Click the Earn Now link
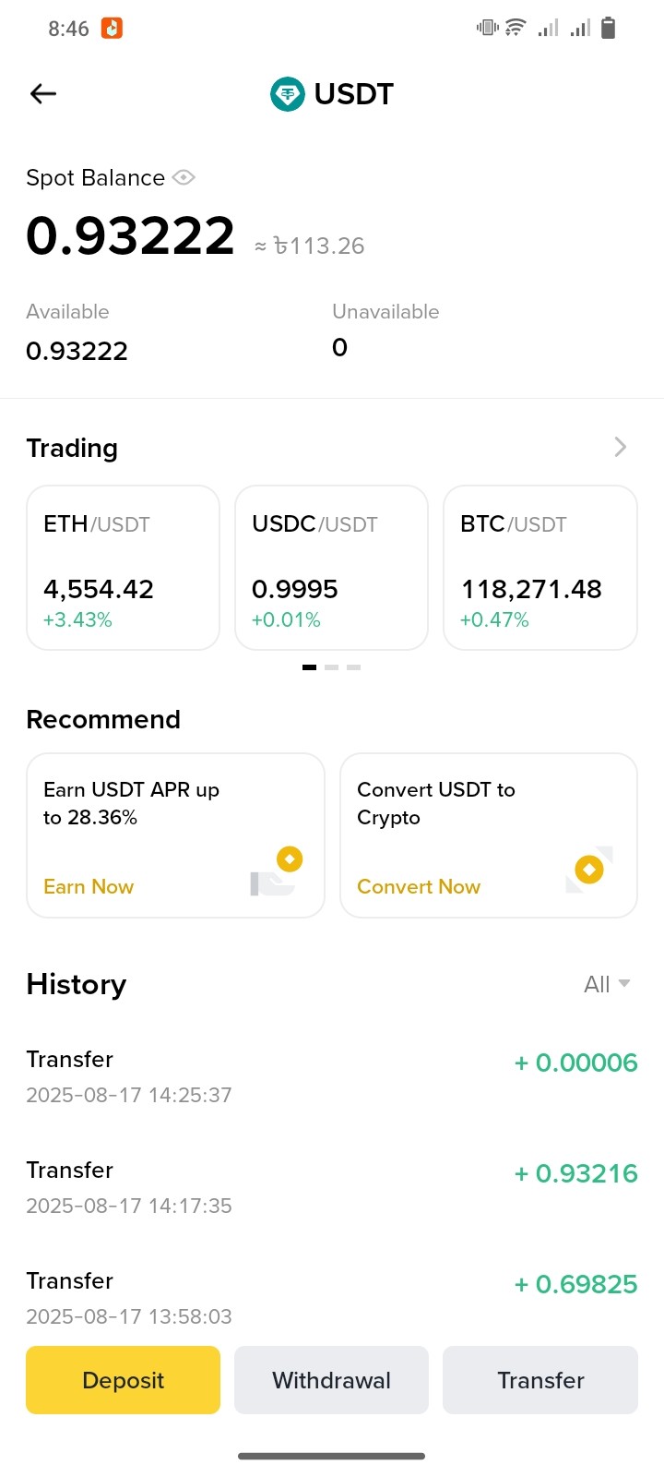Screen dimensions: 664x1477 (89, 886)
